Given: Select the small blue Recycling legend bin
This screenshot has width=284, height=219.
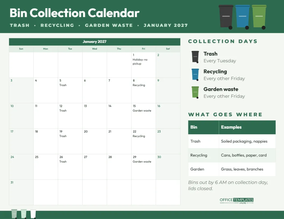Looking at the screenshot, I should 195,75.
